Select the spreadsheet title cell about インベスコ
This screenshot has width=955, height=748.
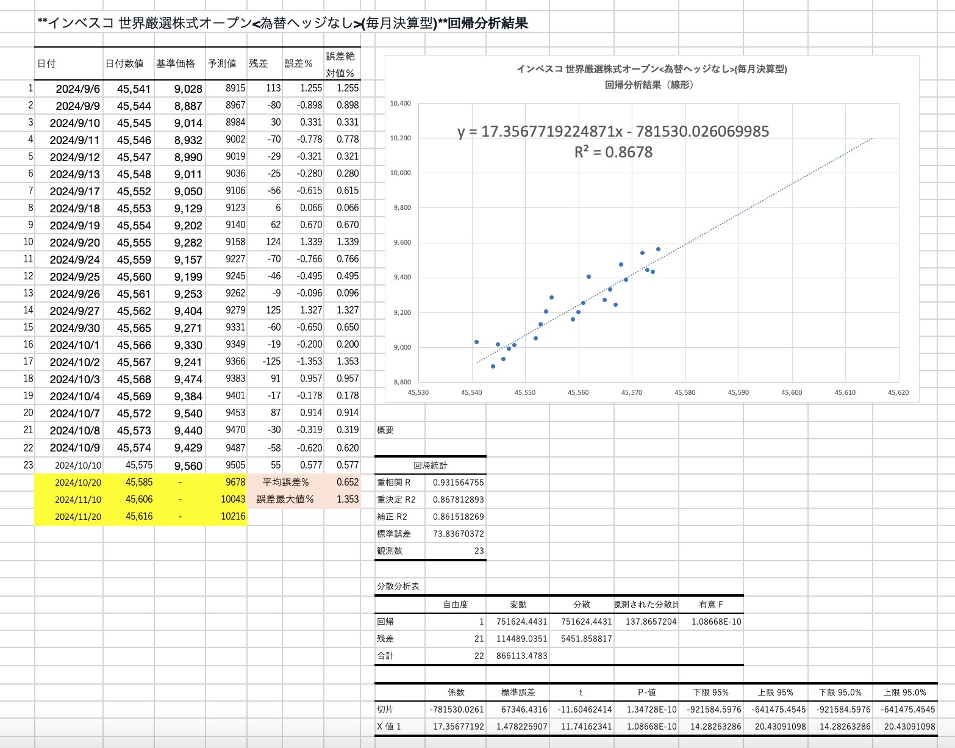283,23
